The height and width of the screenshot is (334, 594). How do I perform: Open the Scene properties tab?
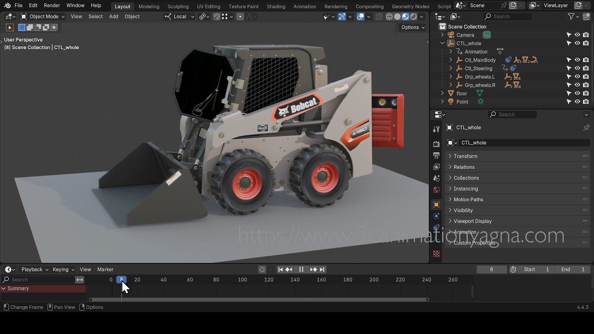436,178
